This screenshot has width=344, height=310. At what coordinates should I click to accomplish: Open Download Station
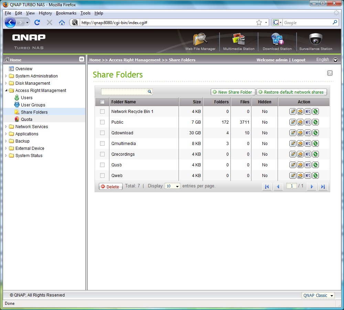pos(277,42)
